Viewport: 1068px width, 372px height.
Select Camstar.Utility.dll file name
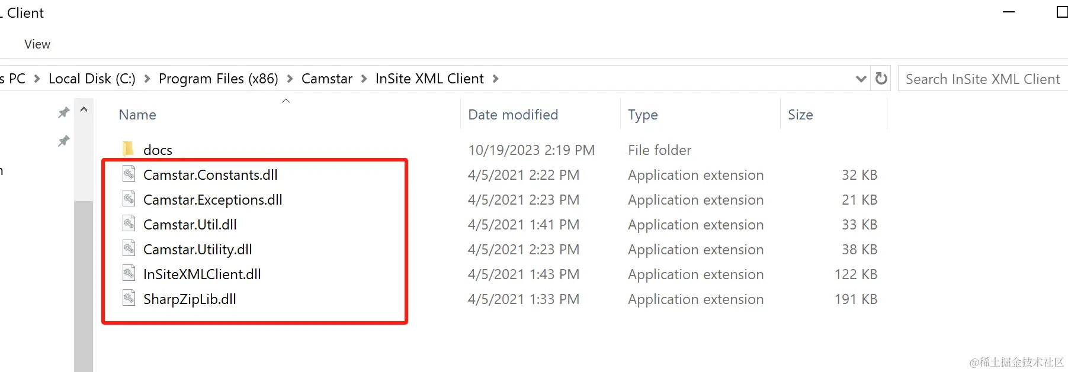click(198, 249)
